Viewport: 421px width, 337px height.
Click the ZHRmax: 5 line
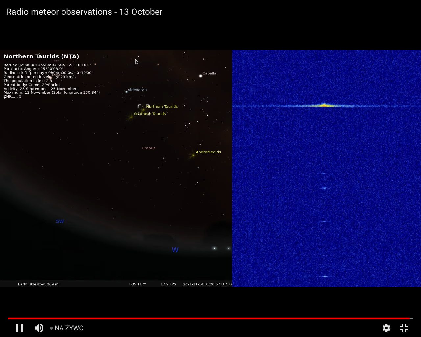(12, 97)
